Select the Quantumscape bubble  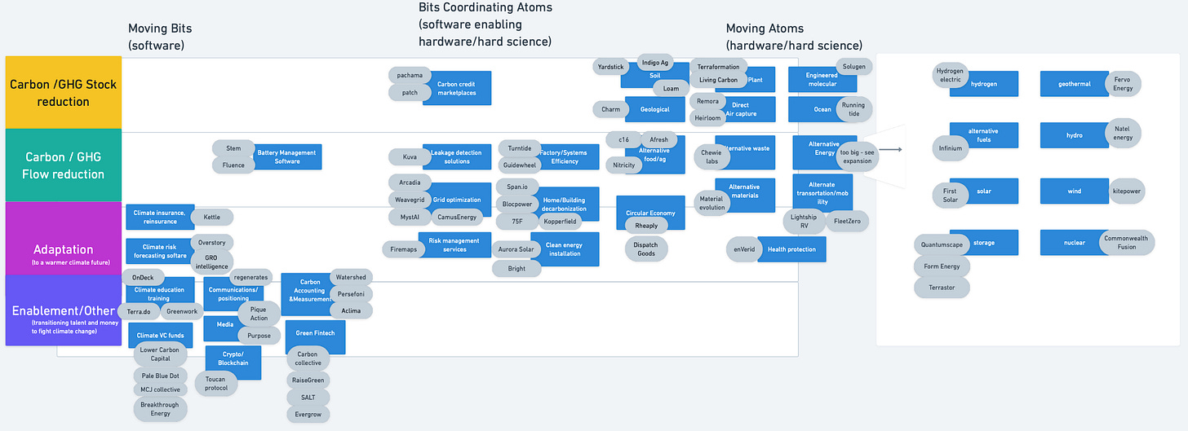[x=942, y=244]
